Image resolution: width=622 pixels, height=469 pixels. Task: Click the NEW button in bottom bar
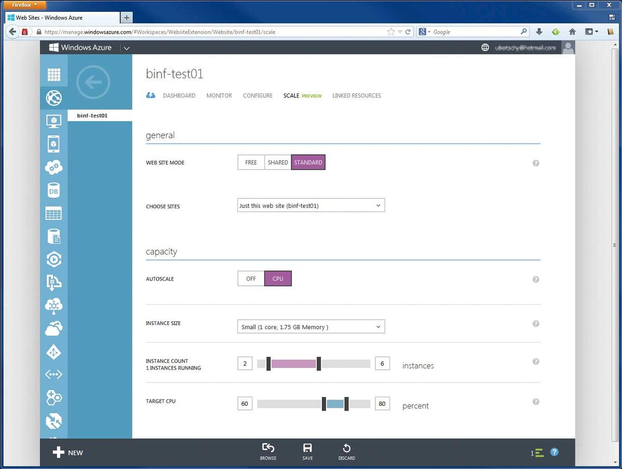click(68, 453)
